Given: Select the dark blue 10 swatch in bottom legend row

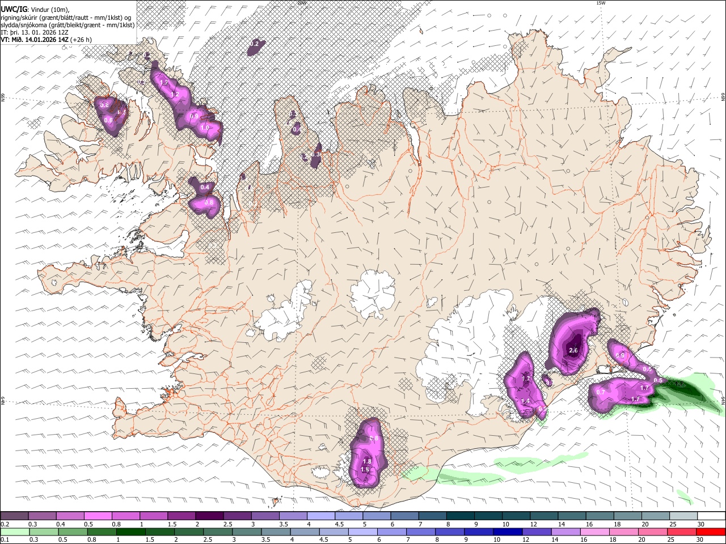Looking at the screenshot, I should pos(506,532).
